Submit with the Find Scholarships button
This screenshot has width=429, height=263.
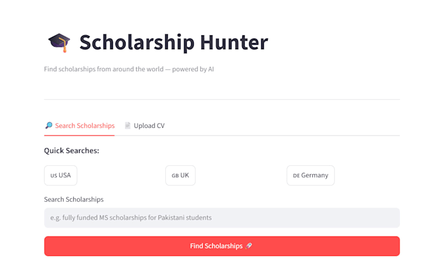click(222, 246)
